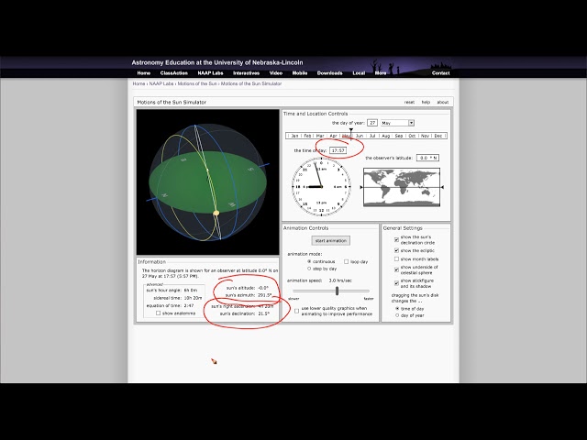The height and width of the screenshot is (440, 587).
Task: Open the NAAP Labs menu
Action: pos(210,73)
